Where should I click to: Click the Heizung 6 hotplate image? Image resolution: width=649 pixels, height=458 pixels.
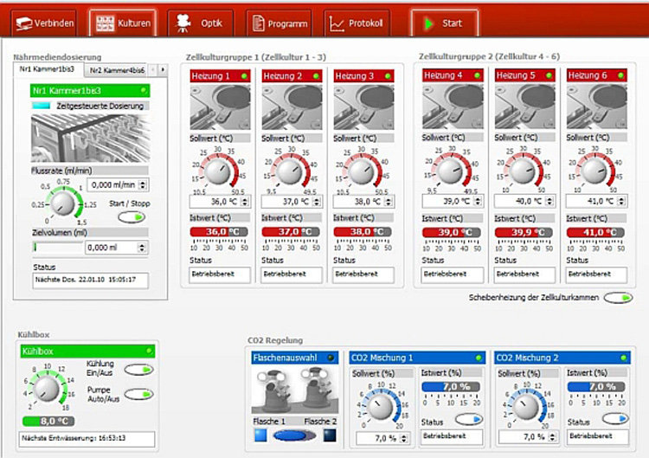click(x=597, y=106)
